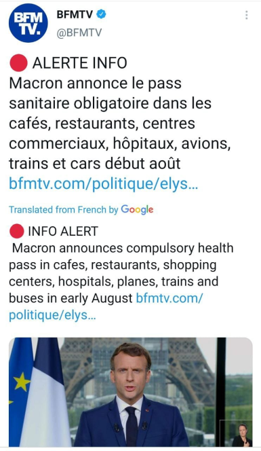
Task: Click Translated from French label
Action: 64,210
